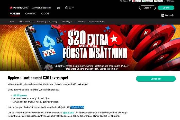Click the Logga in button
This screenshot has height=120, width=180.
(147, 8)
